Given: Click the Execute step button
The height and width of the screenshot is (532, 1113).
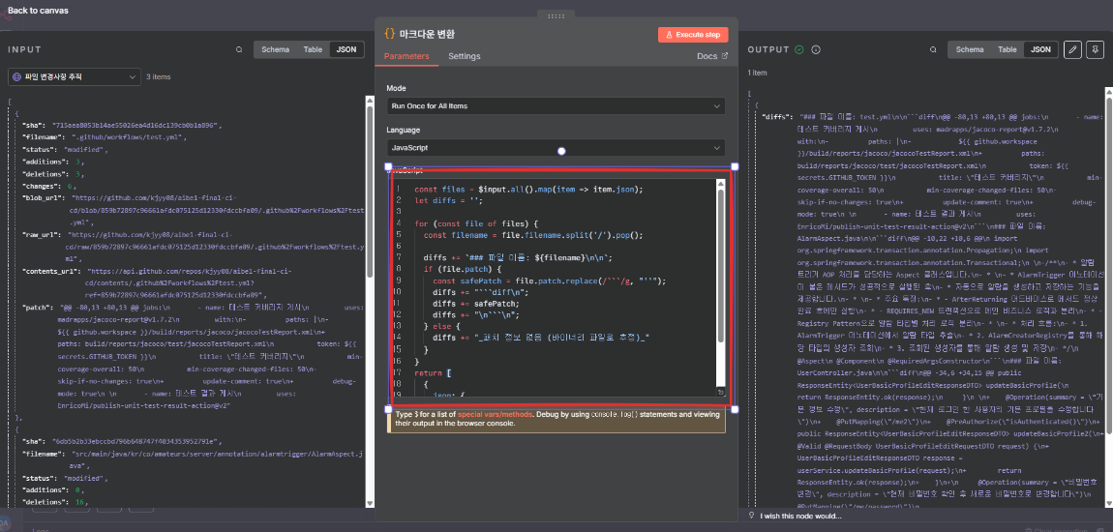Looking at the screenshot, I should coord(694,35).
